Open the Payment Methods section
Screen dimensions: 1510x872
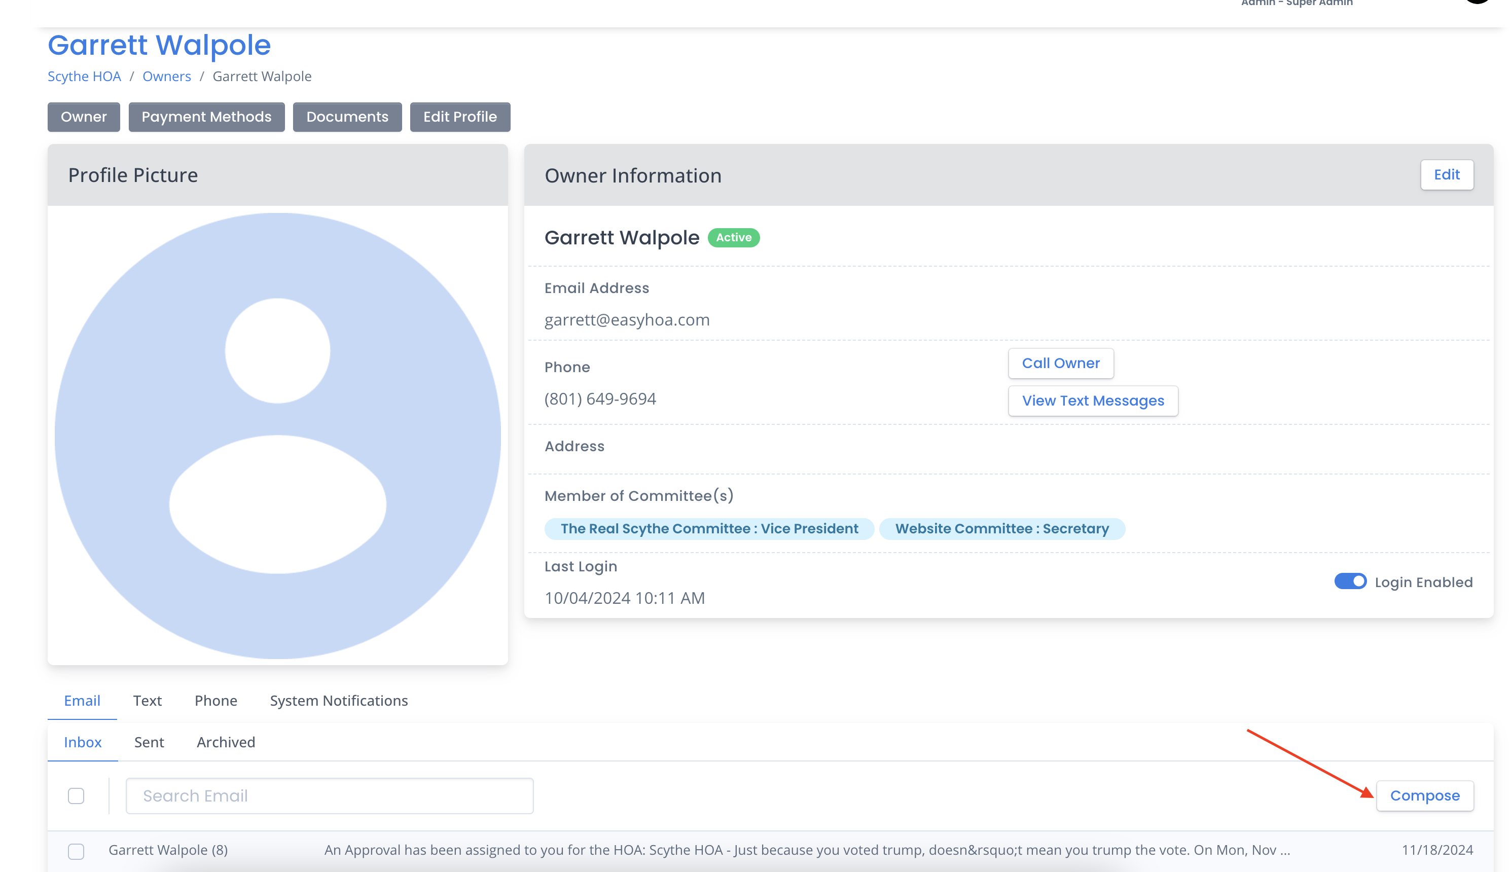(206, 117)
